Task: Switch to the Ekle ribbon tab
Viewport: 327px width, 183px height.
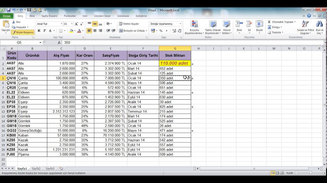Action: pyautogui.click(x=32, y=16)
